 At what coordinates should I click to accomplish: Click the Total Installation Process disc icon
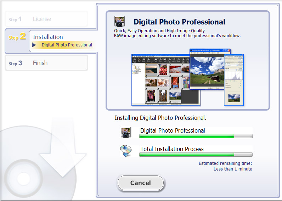(126, 151)
